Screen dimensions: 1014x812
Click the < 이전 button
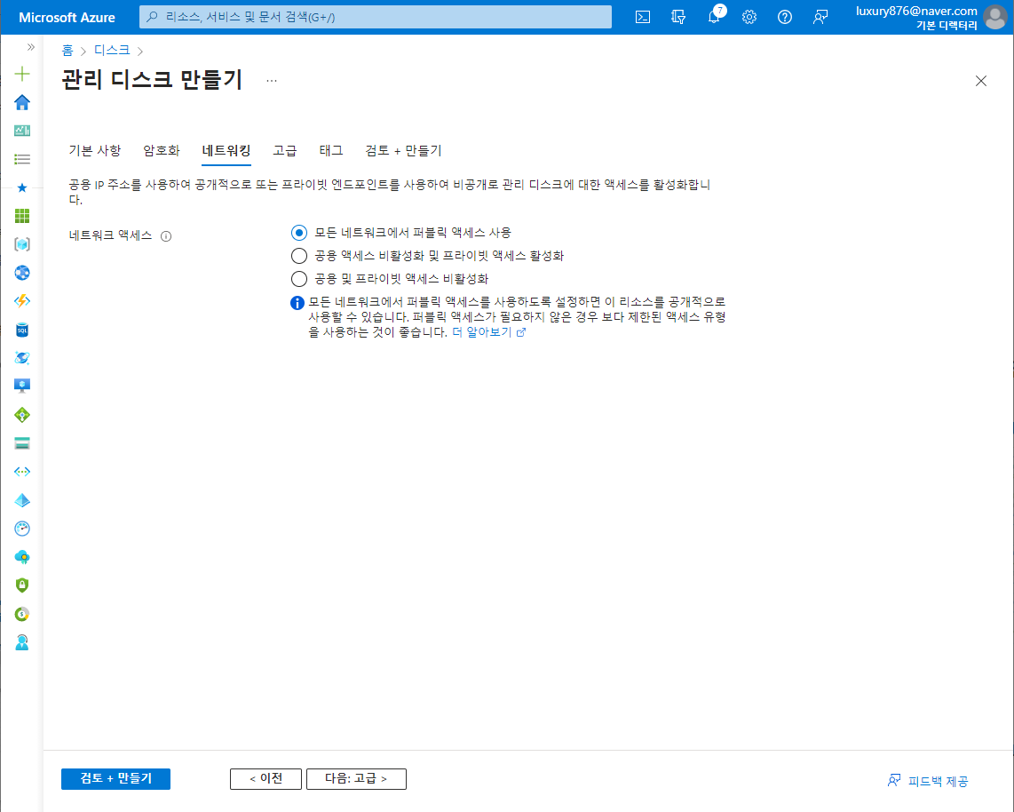click(x=265, y=779)
